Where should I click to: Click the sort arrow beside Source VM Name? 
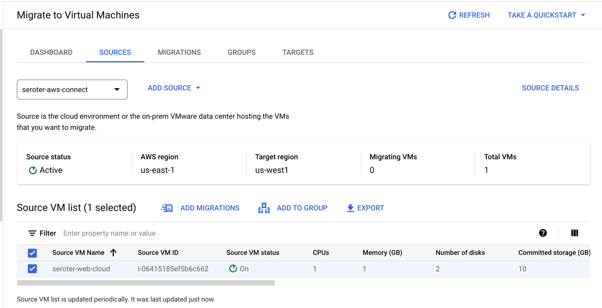pos(114,253)
